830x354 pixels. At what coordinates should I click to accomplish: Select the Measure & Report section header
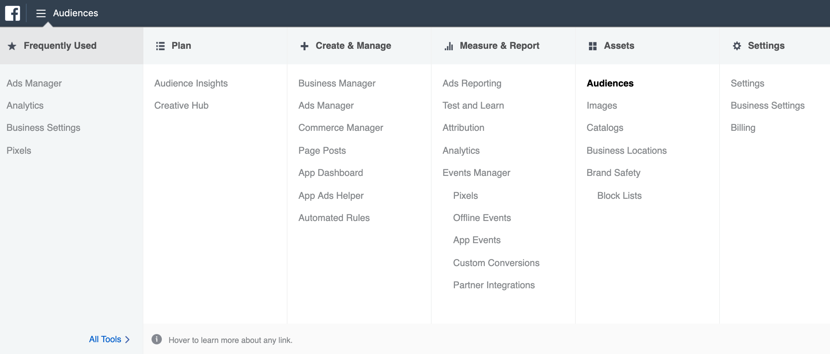[500, 45]
